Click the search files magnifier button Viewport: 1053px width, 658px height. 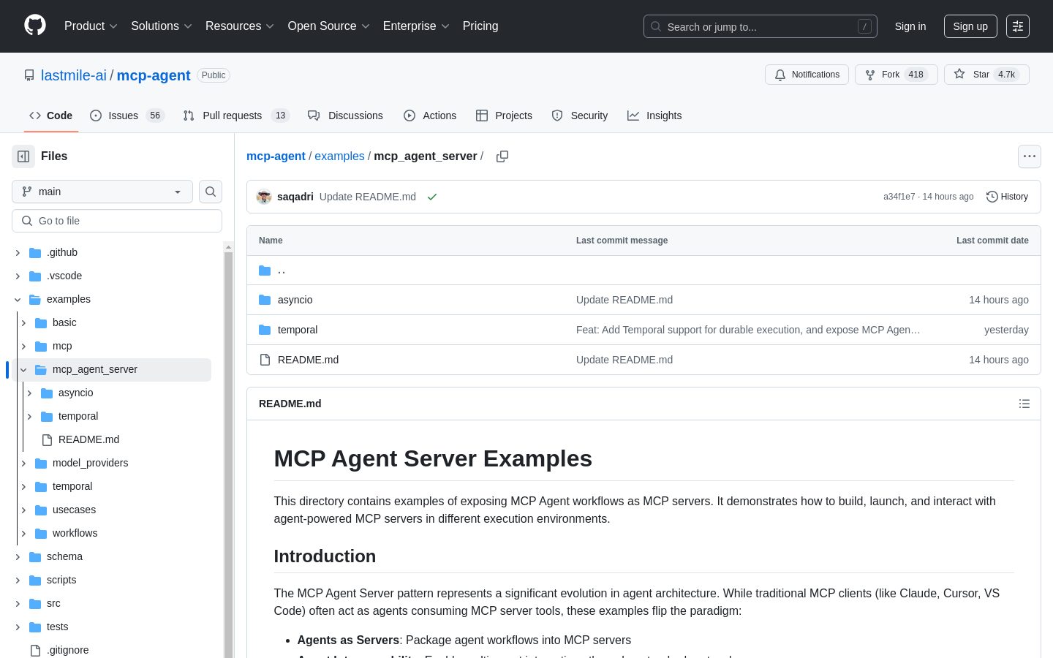coord(211,192)
